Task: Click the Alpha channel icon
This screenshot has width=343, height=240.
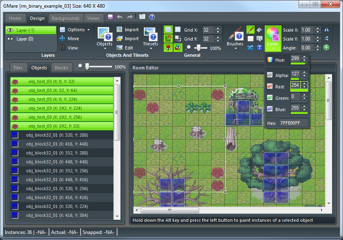Action: (x=270, y=75)
